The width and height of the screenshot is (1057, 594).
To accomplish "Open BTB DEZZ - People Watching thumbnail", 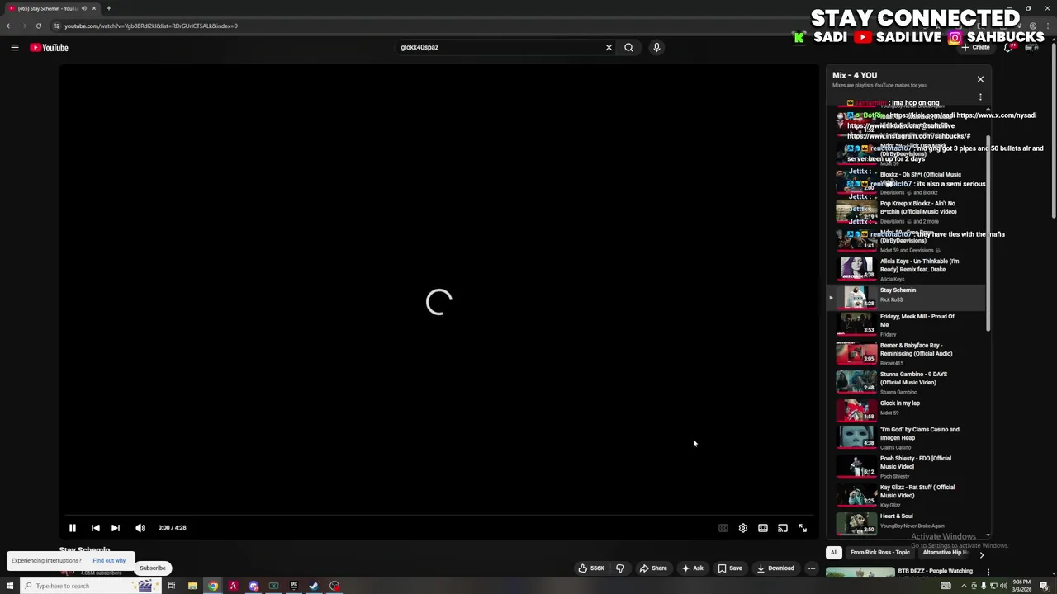I will coord(859,572).
